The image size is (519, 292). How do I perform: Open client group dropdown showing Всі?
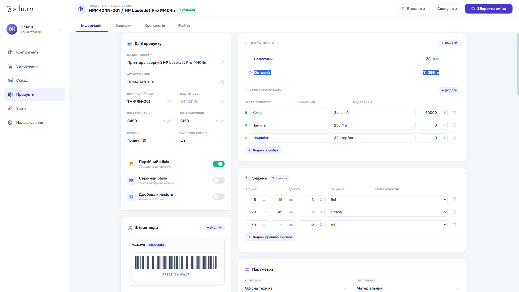[387, 200]
